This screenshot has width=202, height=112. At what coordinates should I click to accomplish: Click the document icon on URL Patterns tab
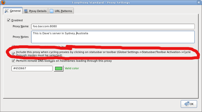(52, 11)
